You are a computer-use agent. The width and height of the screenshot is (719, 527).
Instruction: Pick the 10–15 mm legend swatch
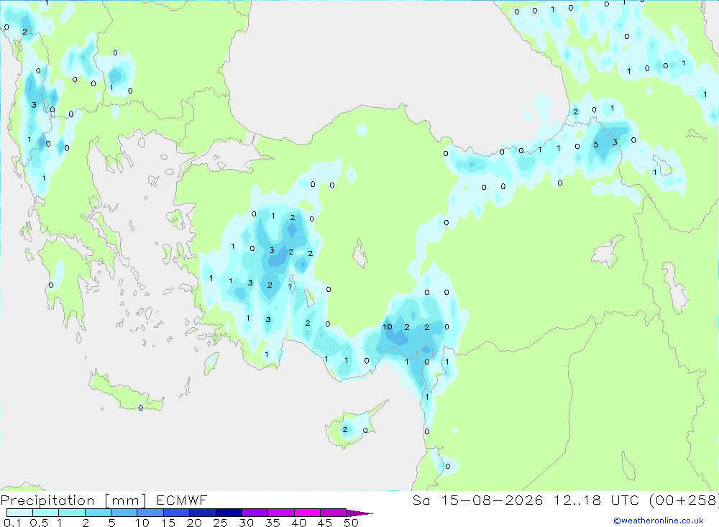pos(150,513)
